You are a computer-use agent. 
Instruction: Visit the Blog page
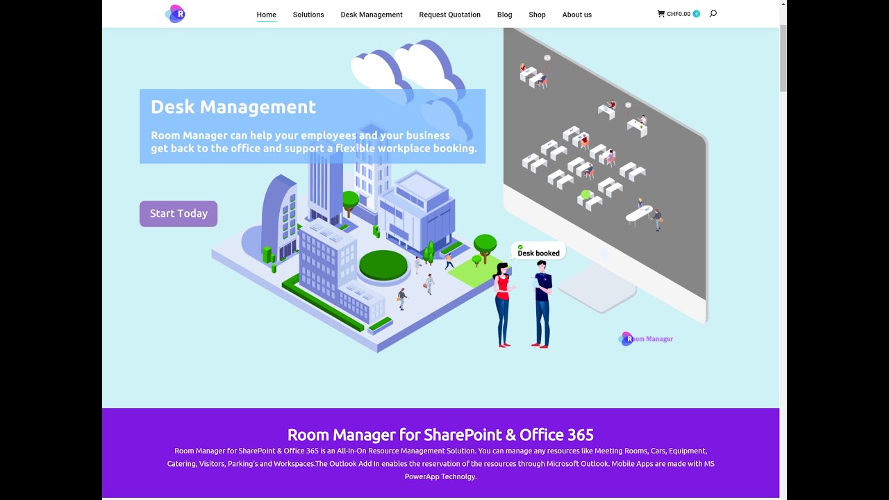(x=504, y=15)
